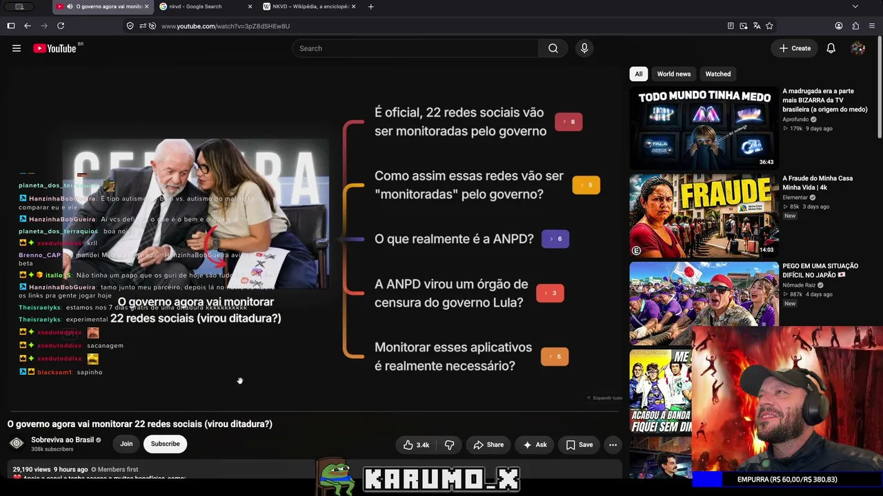Image resolution: width=883 pixels, height=496 pixels.
Task: Open 'A madrugada era a parte mais BIZARRA' title
Action: [825, 100]
